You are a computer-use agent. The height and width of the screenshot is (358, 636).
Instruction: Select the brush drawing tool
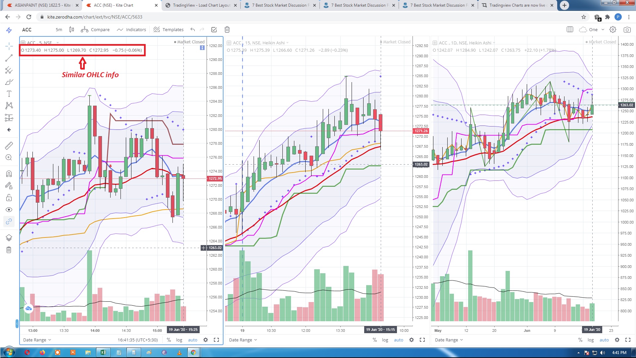[x=9, y=82]
